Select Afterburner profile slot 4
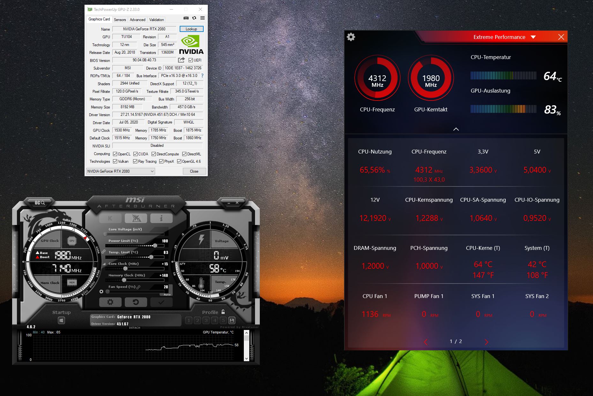Viewport: 593px width, 396px height. 214,320
